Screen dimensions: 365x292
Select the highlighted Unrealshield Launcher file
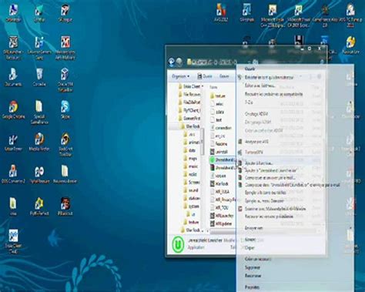tap(223, 159)
